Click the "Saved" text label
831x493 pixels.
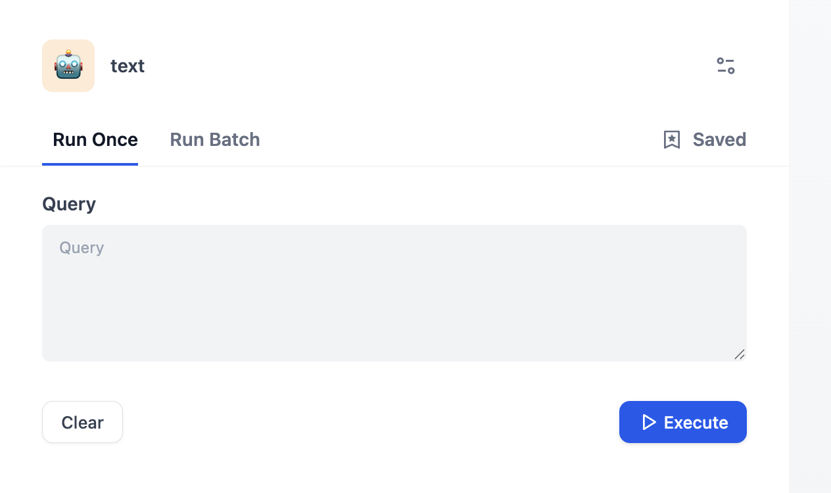pos(719,139)
